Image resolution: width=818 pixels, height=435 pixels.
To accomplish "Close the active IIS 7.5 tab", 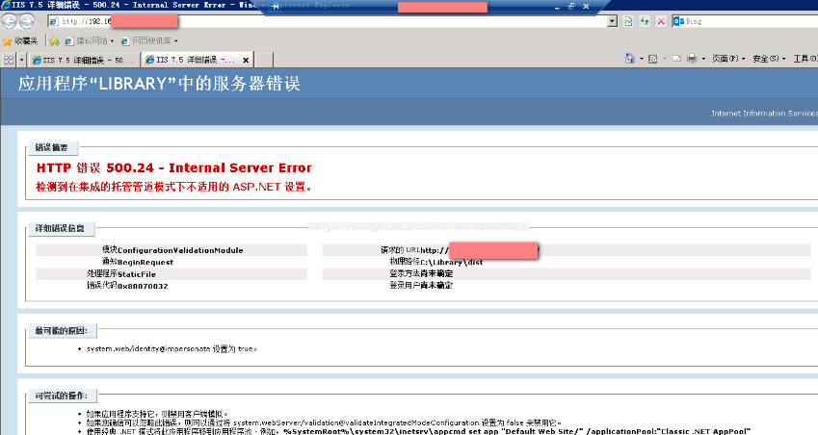I will (246, 60).
